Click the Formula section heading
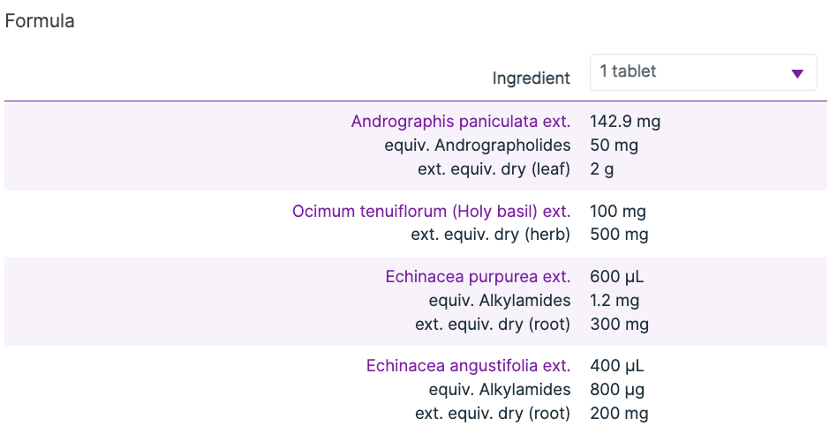 (40, 21)
